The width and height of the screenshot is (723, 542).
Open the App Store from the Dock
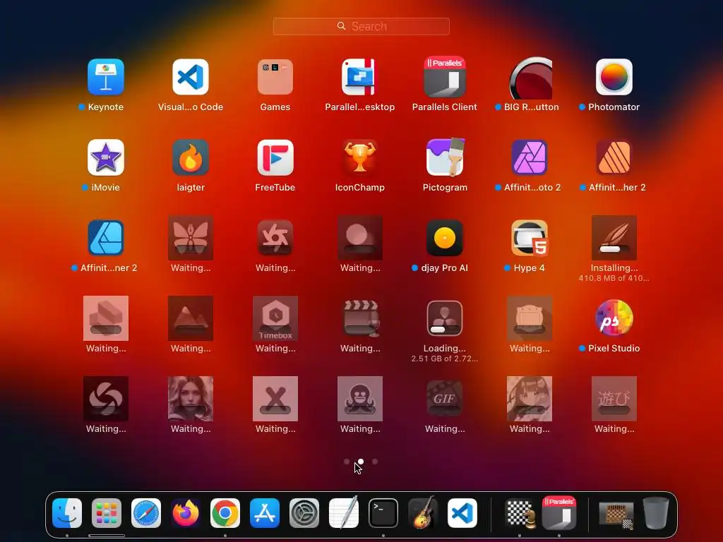coord(265,513)
